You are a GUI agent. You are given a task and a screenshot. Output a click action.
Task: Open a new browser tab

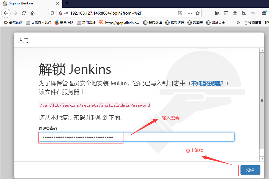[x=67, y=3]
